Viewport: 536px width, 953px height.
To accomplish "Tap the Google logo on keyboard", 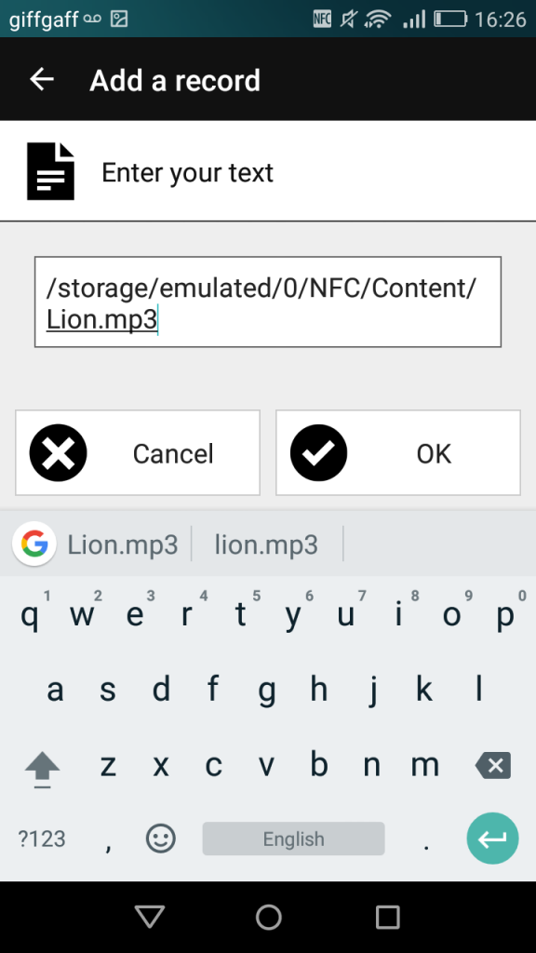I will point(34,544).
